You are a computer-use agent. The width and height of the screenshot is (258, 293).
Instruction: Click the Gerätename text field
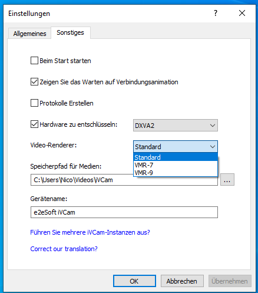pos(124,212)
